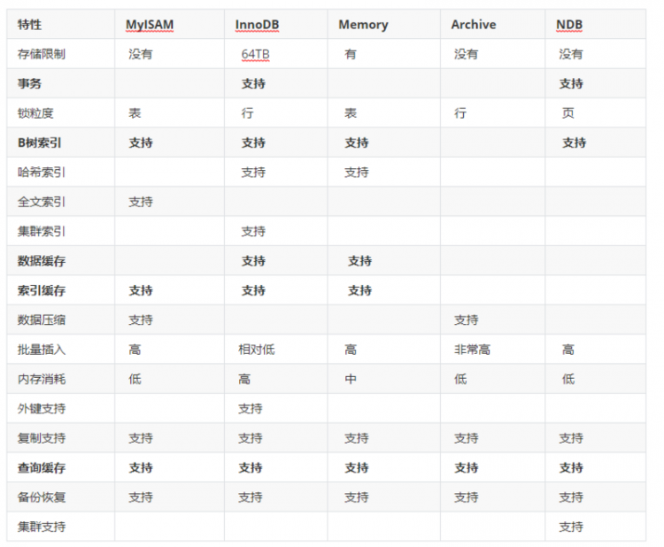
Task: Select the 复制支持 row label
Action: point(41,438)
